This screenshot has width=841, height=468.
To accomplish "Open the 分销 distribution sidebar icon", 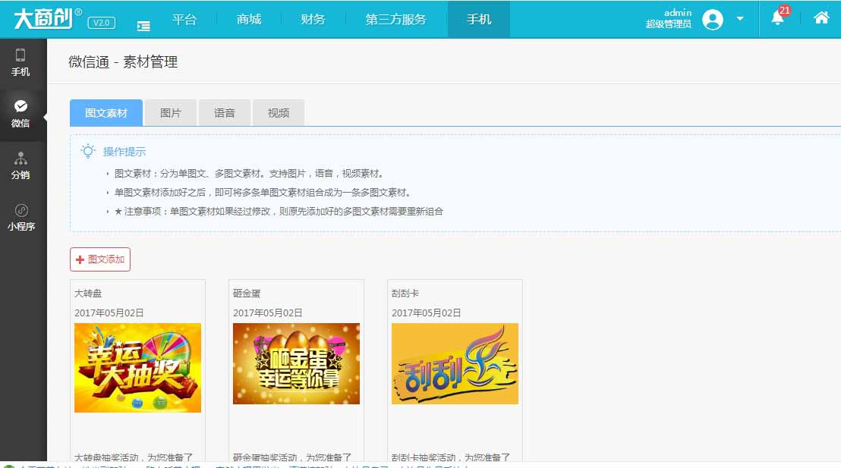I will (x=20, y=164).
